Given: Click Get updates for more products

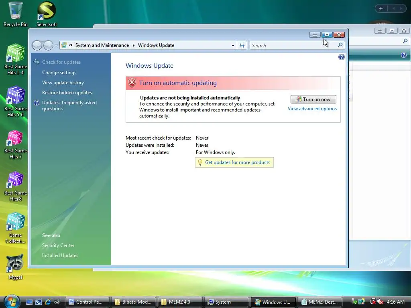Looking at the screenshot, I should click(238, 162).
